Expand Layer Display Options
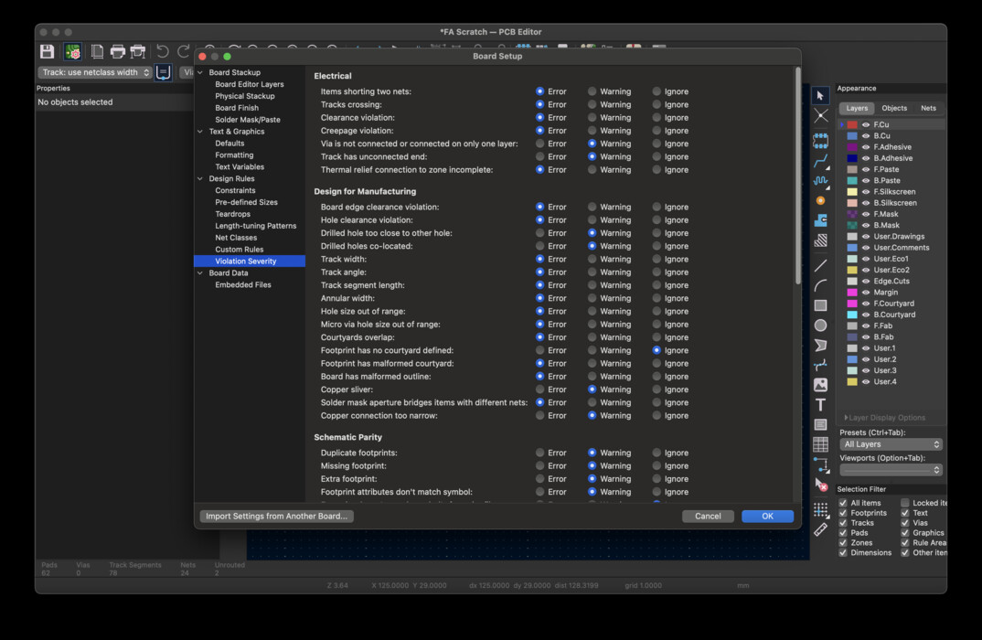Screen dimensions: 982x640 (x=884, y=418)
